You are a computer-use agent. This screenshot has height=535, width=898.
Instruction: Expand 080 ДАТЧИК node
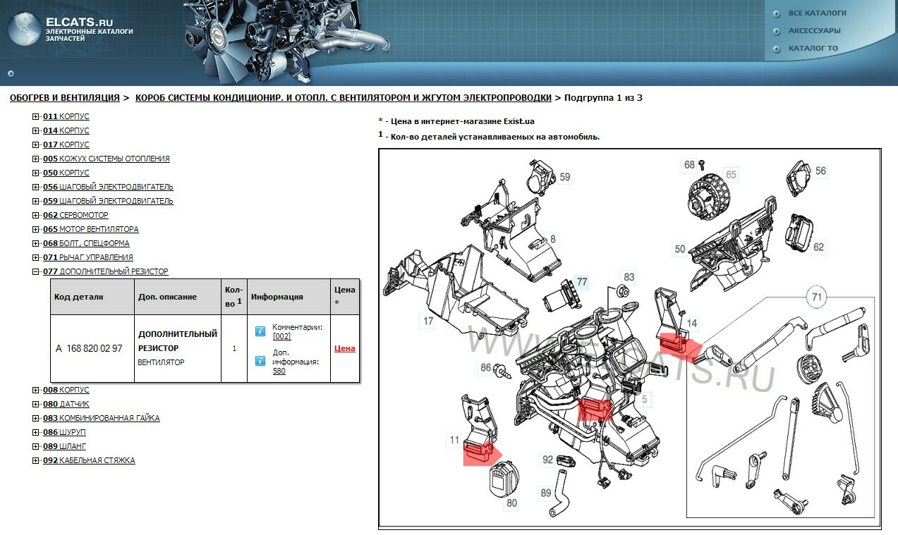[x=36, y=404]
